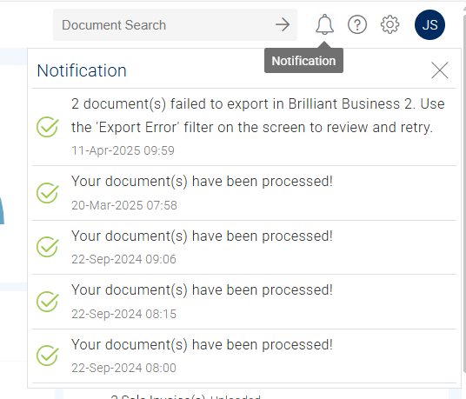Image resolution: width=466 pixels, height=399 pixels.
Task: Open the notification bell icon
Action: [324, 24]
